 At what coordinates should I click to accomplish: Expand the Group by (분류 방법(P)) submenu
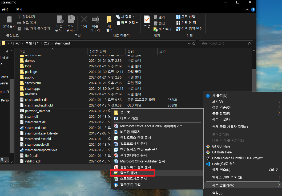coord(243,113)
